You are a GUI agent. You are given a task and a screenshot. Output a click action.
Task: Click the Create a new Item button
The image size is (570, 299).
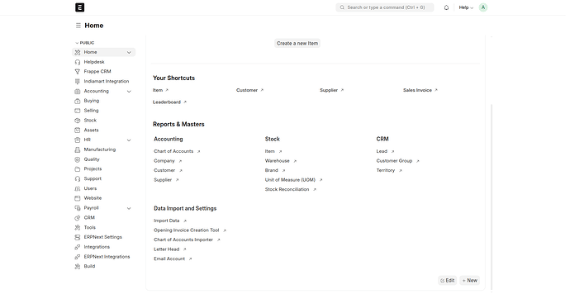tap(297, 43)
